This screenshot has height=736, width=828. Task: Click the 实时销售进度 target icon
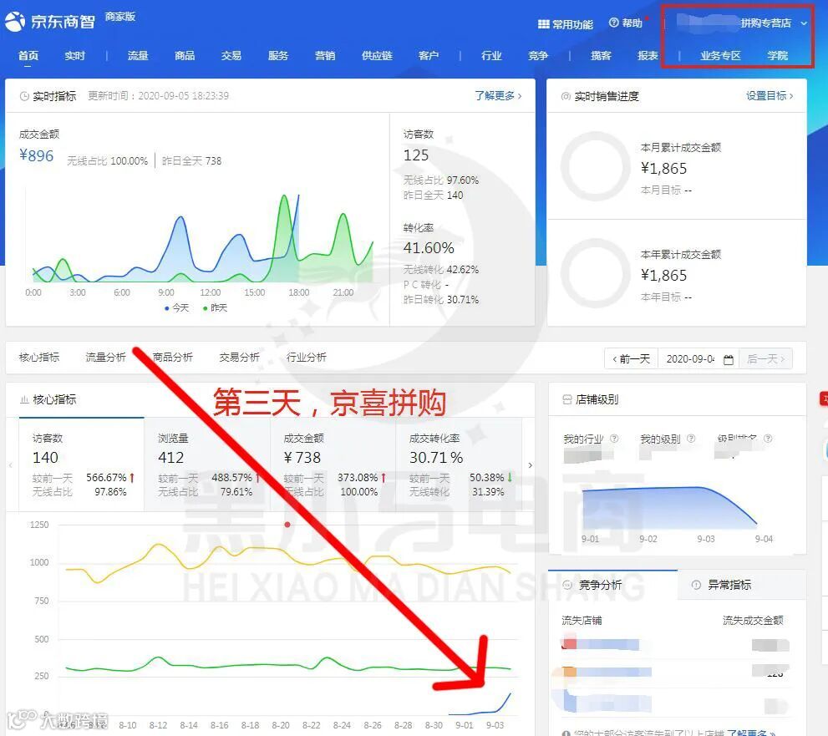pyautogui.click(x=566, y=96)
